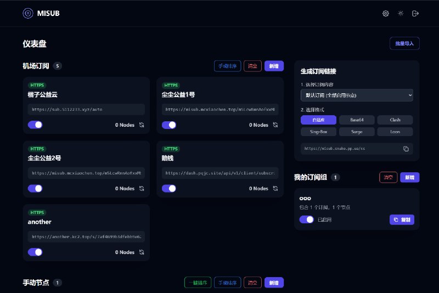This screenshot has height=293, width=439.
Task: Refresh nodes for another subscription
Action: tap(142, 252)
